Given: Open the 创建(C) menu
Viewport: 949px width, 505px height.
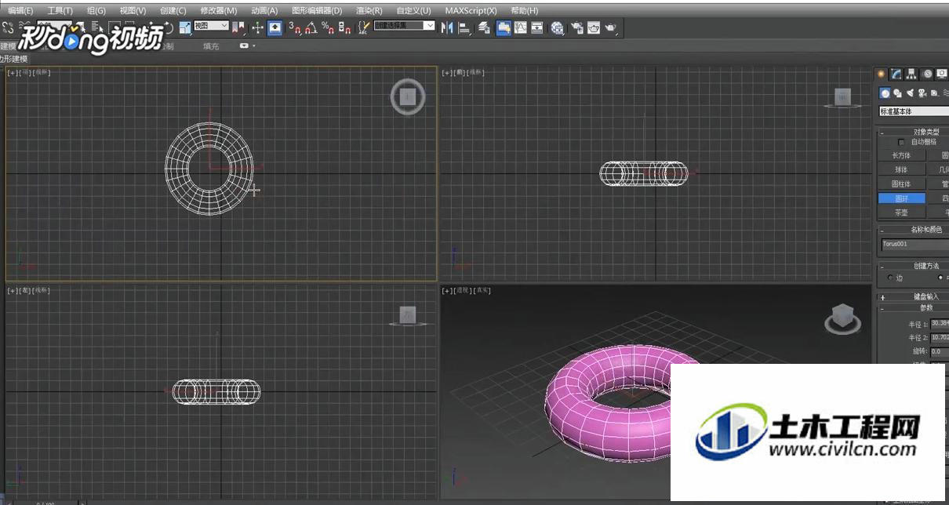Looking at the screenshot, I should click(173, 11).
